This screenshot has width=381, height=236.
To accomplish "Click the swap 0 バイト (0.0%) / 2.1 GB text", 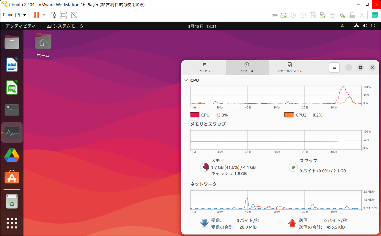I will tap(323, 171).
